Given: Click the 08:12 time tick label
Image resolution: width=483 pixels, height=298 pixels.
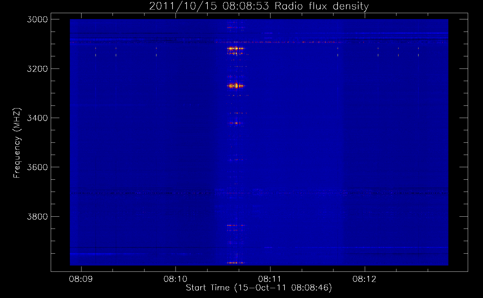Looking at the screenshot, I should [x=364, y=279].
